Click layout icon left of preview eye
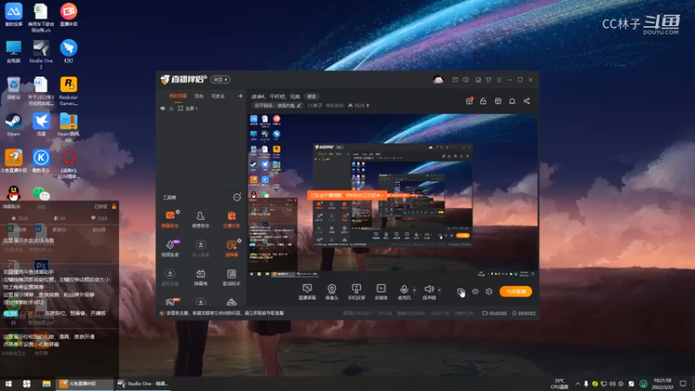This screenshot has height=391, width=695. pyautogui.click(x=461, y=292)
